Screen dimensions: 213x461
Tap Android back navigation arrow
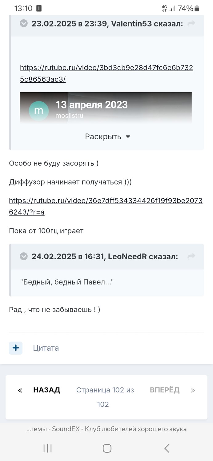click(167, 448)
